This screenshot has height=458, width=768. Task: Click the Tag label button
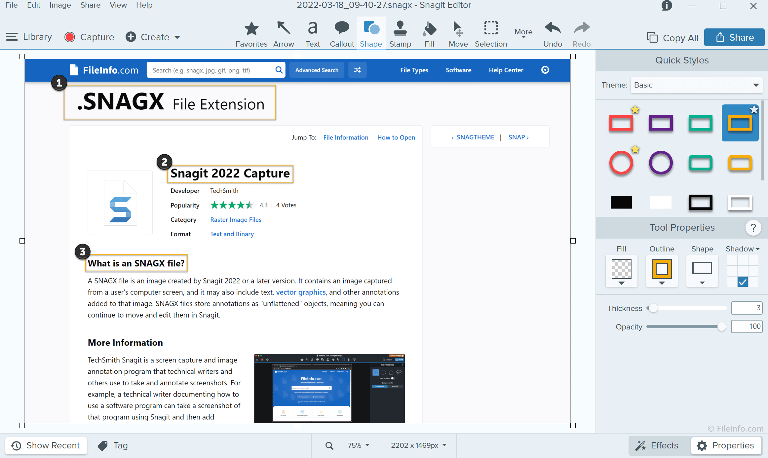(113, 445)
